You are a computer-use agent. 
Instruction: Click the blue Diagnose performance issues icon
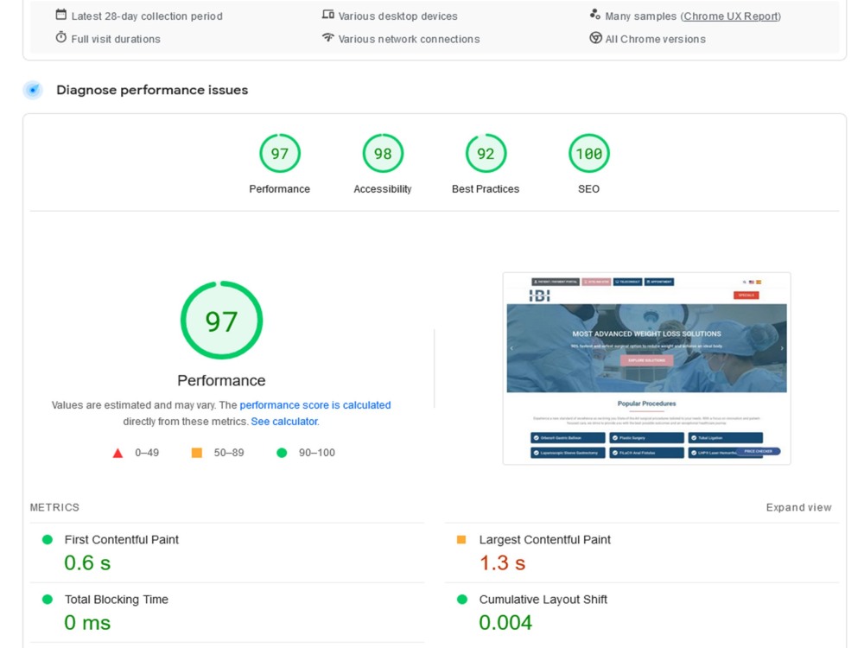pyautogui.click(x=33, y=90)
